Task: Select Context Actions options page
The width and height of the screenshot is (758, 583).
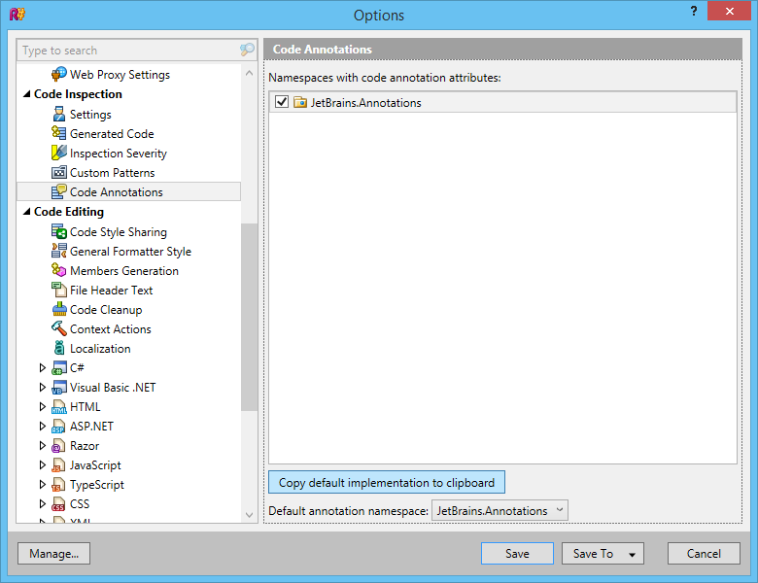Action: (110, 328)
